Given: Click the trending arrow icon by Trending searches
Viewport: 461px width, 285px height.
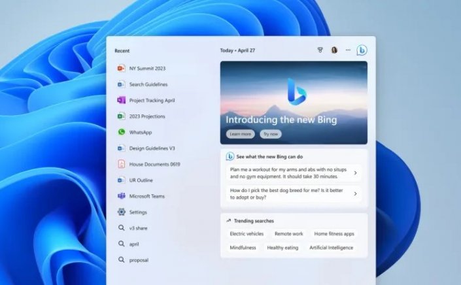Looking at the screenshot, I should click(229, 221).
